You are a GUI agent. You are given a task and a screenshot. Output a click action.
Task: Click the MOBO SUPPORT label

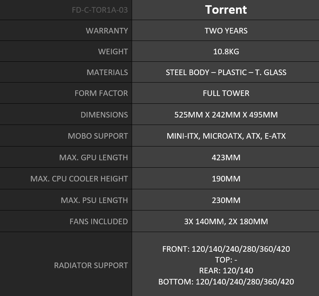click(98, 136)
